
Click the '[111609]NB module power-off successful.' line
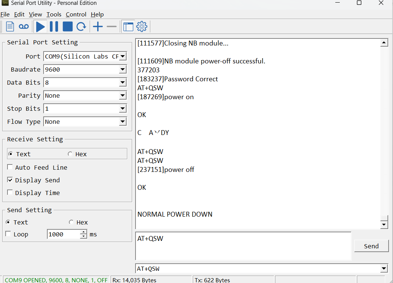pyautogui.click(x=201, y=61)
